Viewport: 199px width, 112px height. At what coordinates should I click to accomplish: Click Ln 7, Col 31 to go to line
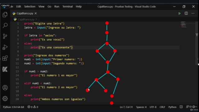click(x=126, y=107)
